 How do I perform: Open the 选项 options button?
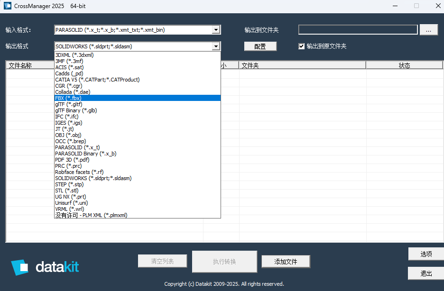[x=426, y=254]
